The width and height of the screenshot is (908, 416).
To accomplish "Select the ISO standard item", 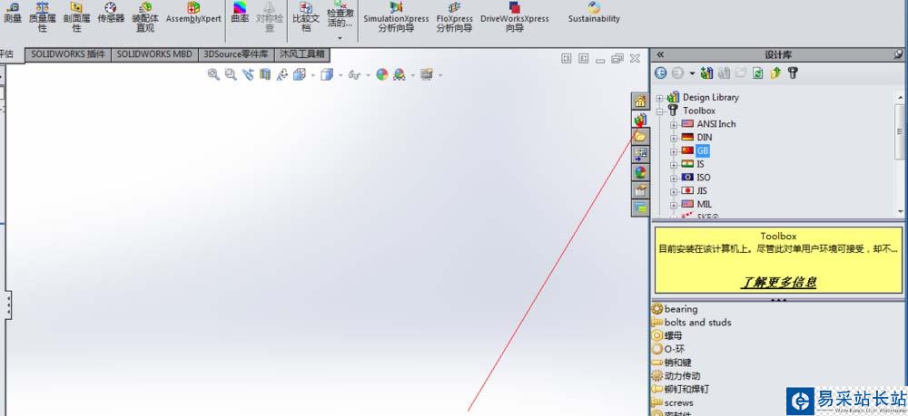I will [x=704, y=178].
